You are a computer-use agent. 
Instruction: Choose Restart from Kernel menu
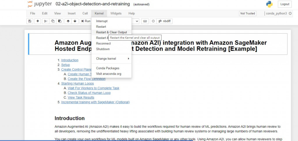[111, 27]
